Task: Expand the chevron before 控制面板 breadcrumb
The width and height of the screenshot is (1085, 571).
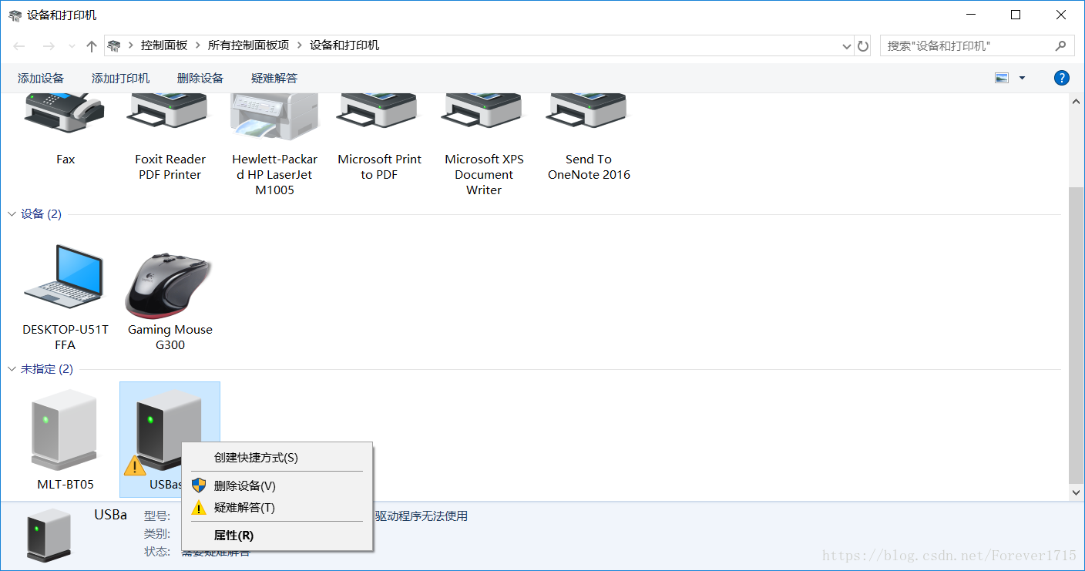Action: click(131, 45)
